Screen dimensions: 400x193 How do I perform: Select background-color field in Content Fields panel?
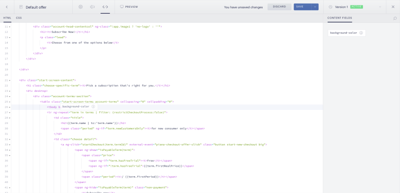(346, 33)
